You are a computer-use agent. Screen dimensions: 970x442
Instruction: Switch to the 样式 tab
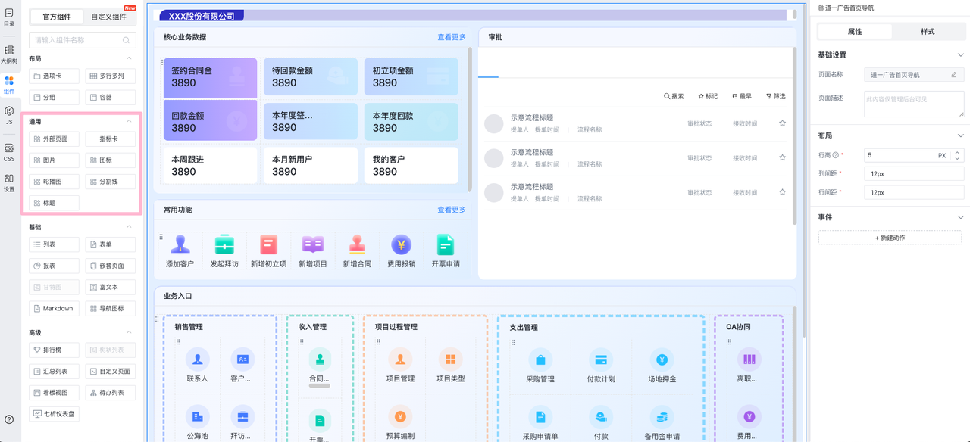(x=927, y=32)
